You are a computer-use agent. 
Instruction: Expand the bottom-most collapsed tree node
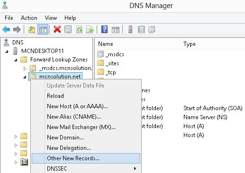point(16,162)
